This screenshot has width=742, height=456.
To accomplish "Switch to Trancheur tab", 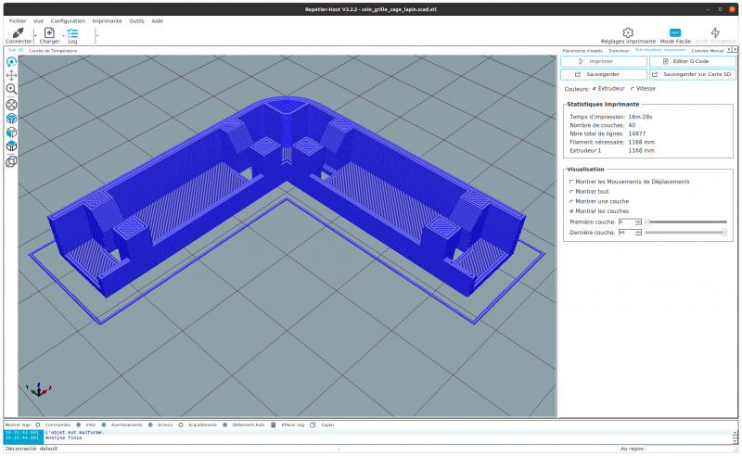I will (619, 51).
